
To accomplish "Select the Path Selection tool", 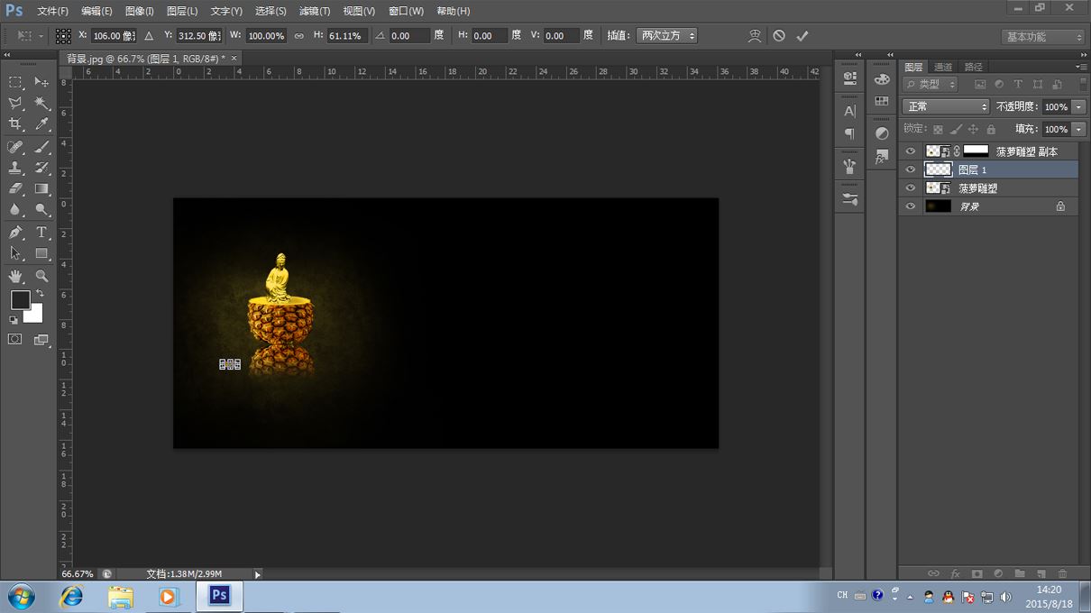I will [x=15, y=254].
